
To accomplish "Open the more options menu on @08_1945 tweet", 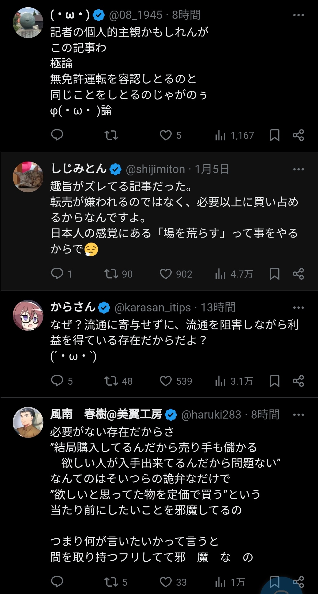I will [298, 15].
